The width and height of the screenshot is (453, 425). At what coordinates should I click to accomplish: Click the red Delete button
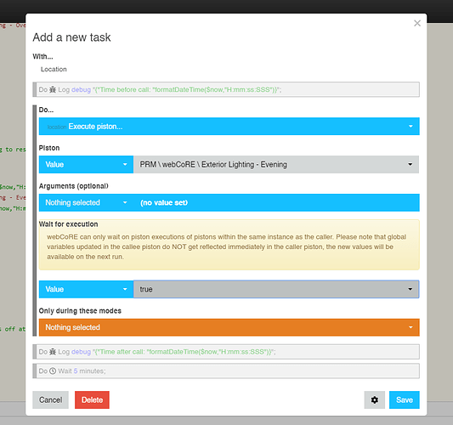pos(92,399)
